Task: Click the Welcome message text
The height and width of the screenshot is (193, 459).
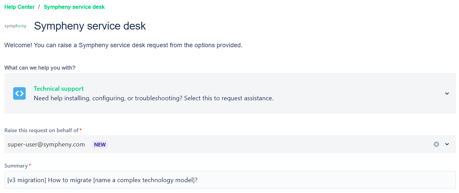Action: [x=123, y=45]
